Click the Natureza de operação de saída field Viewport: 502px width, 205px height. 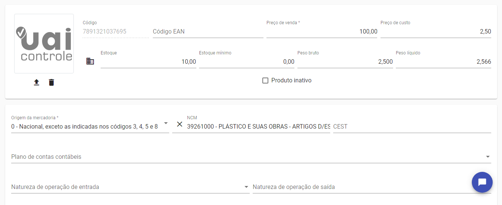[x=358, y=187]
